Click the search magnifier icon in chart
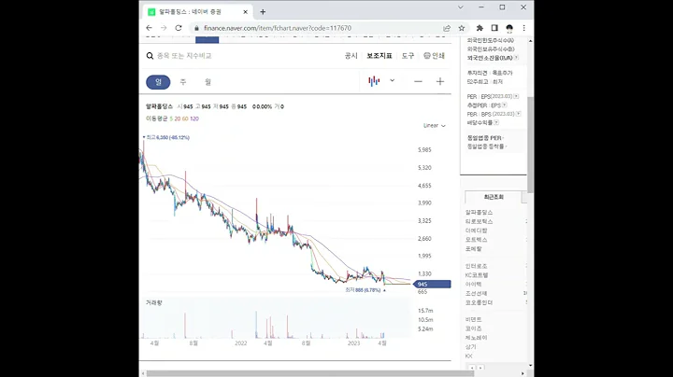This screenshot has width=673, height=377. click(x=150, y=56)
